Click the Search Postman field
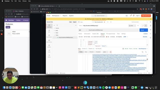The height and width of the screenshot is (90, 160). click(99, 15)
